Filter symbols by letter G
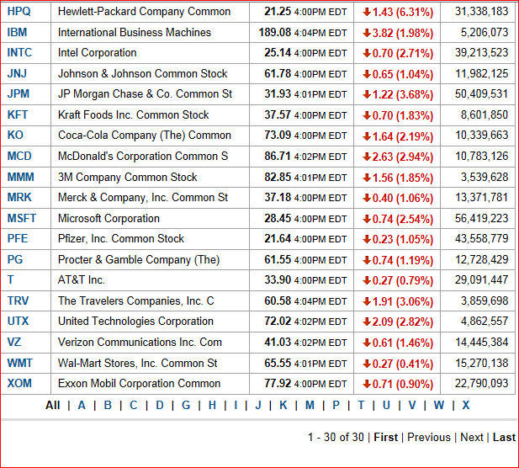This screenshot has width=519, height=468. (186, 406)
